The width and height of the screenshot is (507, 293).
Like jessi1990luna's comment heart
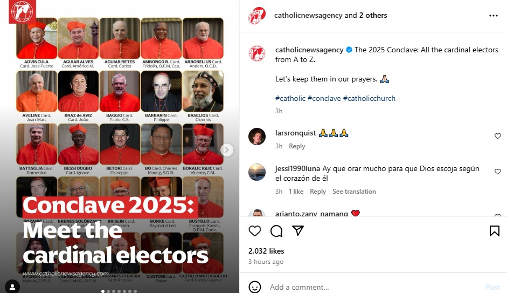click(498, 172)
